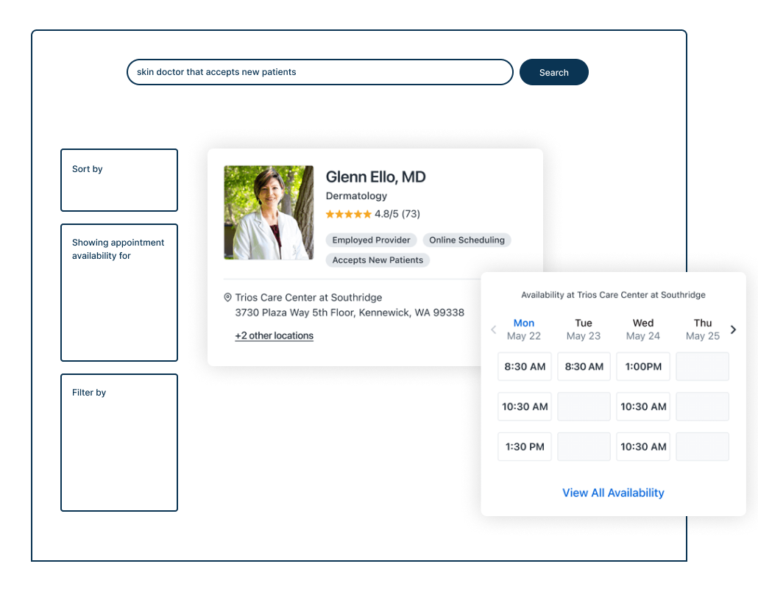Book the Monday 8:30 AM slot
758x597 pixels.
point(525,367)
